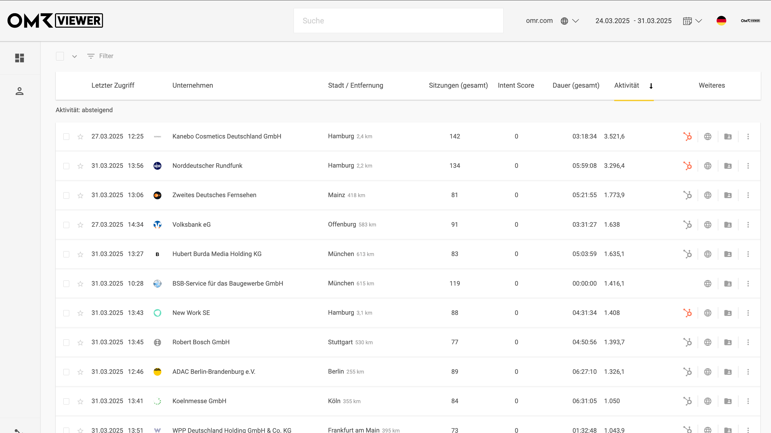Expand the selection options chevron
Viewport: 771px width, 433px height.
tap(75, 56)
